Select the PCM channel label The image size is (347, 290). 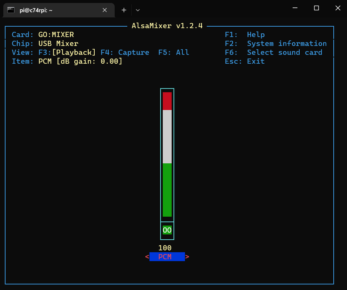click(x=167, y=257)
